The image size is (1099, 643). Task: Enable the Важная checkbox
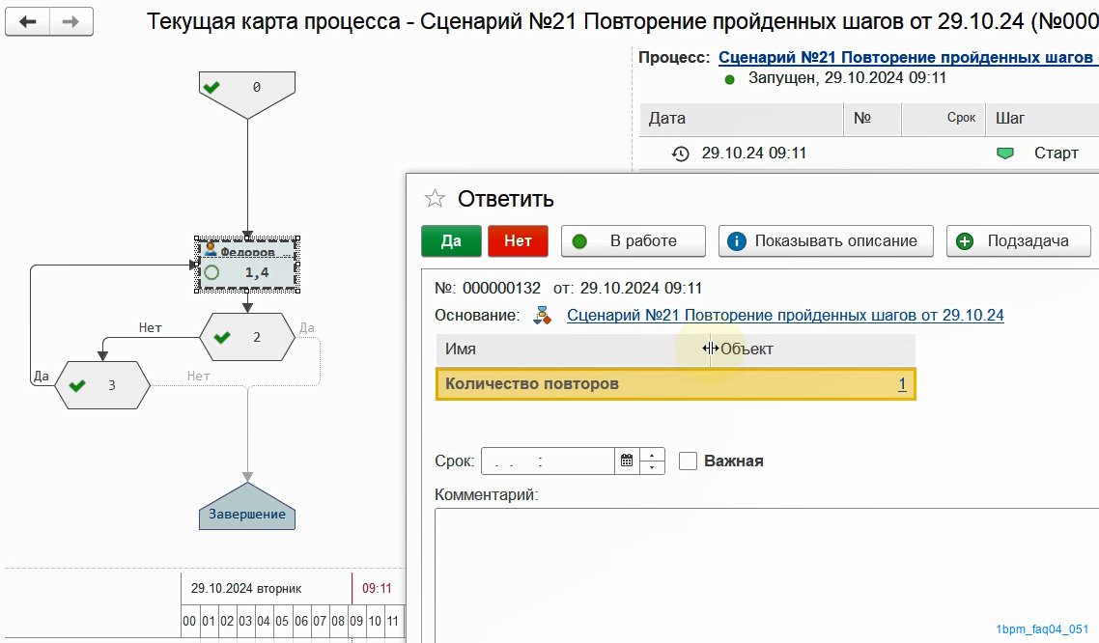[689, 461]
